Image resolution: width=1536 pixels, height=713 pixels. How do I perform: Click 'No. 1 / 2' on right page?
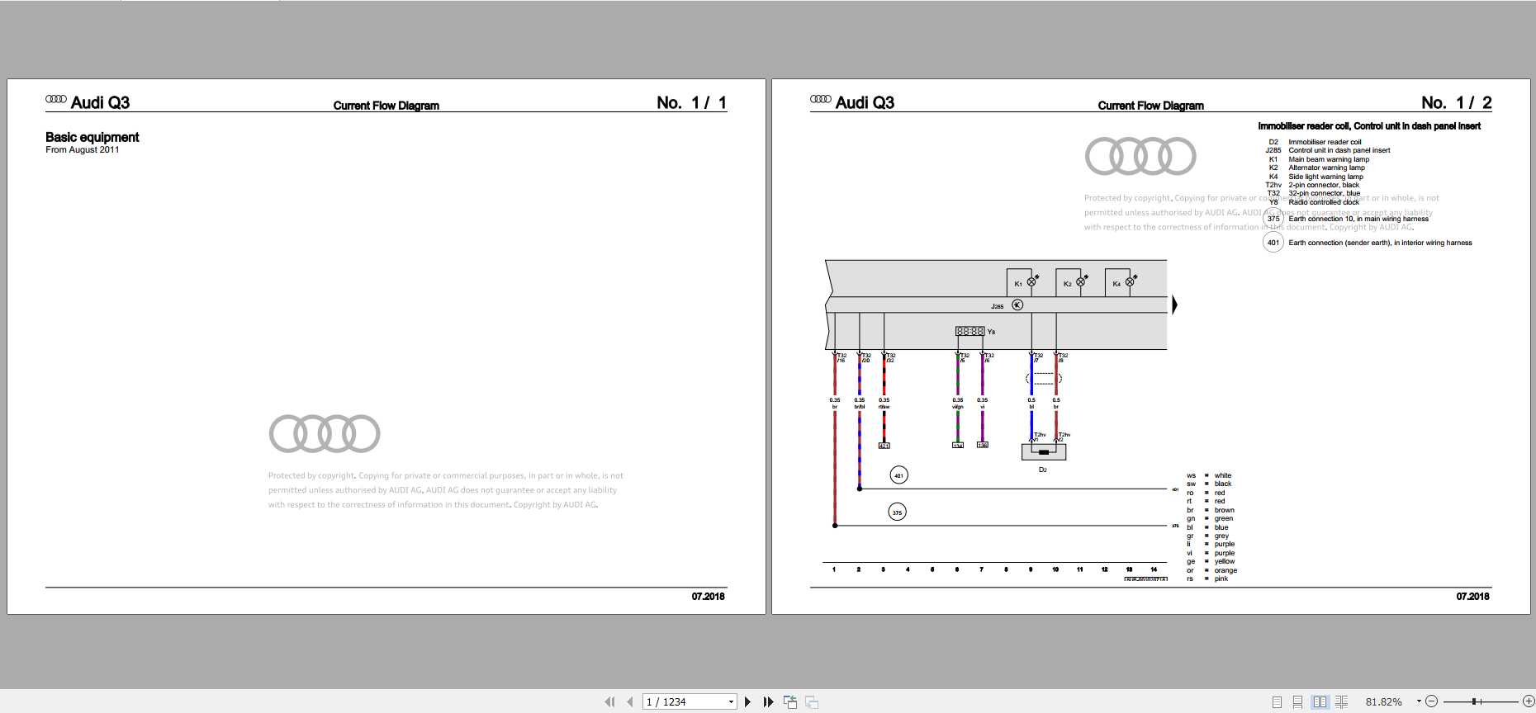coord(1456,102)
